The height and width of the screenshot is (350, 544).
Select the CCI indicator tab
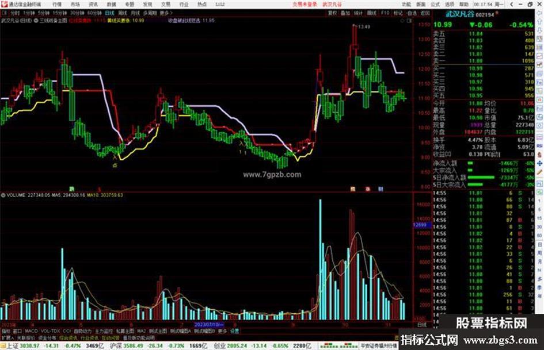click(67, 331)
